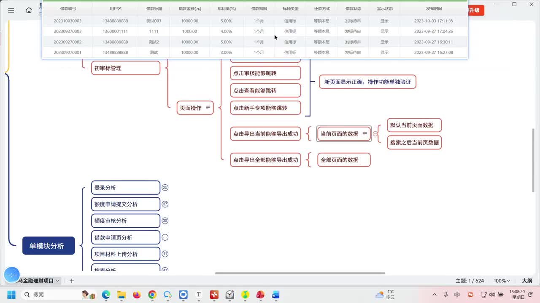Screen dimensions: 540x303
Task: Click loan number 202309270002 cell
Action: [68, 42]
